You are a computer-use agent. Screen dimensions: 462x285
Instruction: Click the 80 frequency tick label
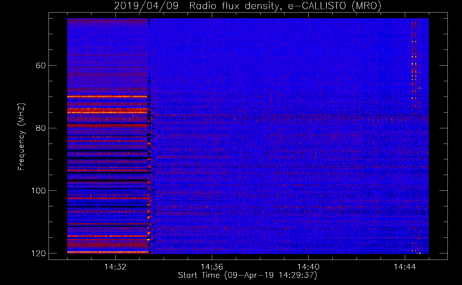[x=41, y=128]
